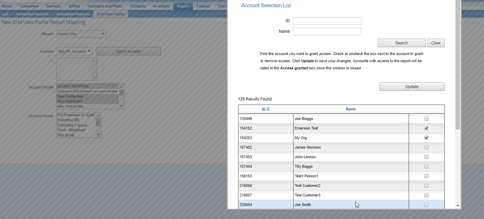Click Update to save changes
This screenshot has height=219, width=484.
[412, 86]
